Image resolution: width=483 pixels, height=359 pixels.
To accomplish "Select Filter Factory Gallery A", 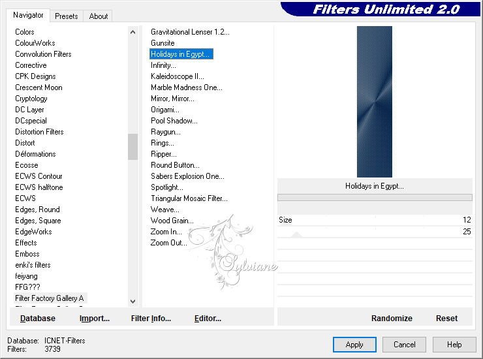I will pyautogui.click(x=50, y=298).
